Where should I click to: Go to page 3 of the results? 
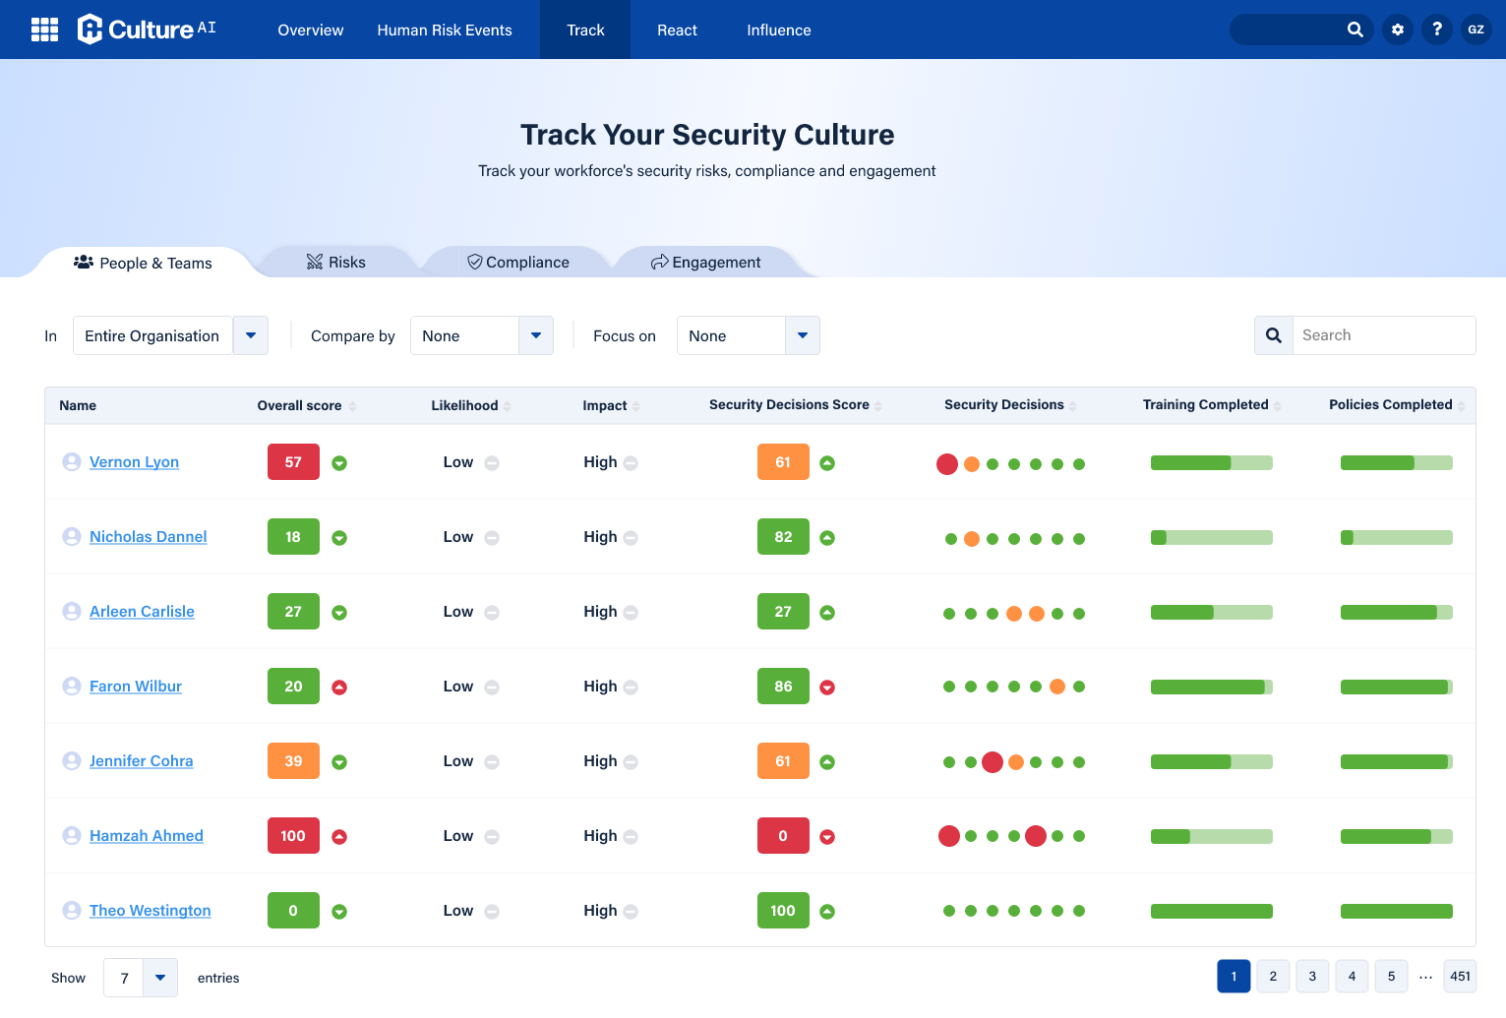1312,977
